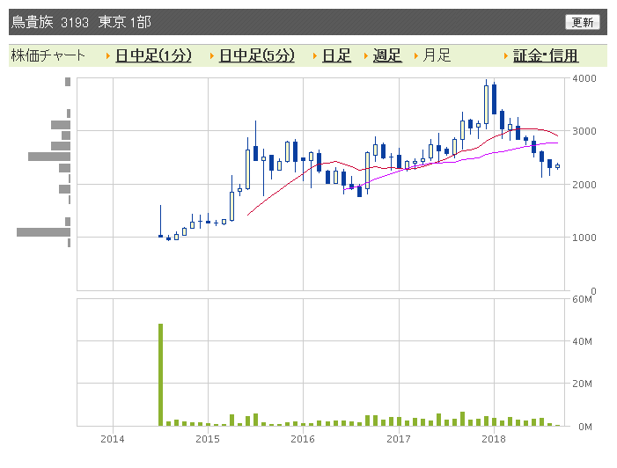Click the 3000 price axis label
The image size is (617, 468).
[584, 131]
